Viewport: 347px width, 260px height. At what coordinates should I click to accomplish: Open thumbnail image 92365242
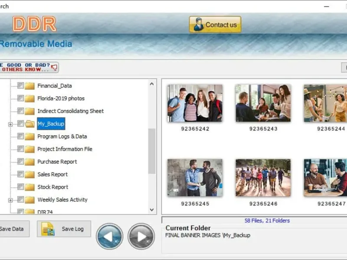[x=195, y=103]
